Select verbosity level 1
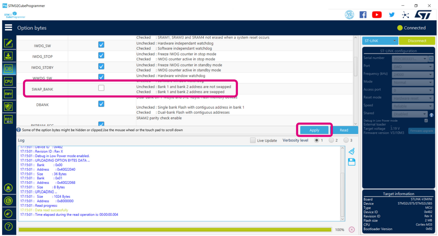 tap(316, 140)
